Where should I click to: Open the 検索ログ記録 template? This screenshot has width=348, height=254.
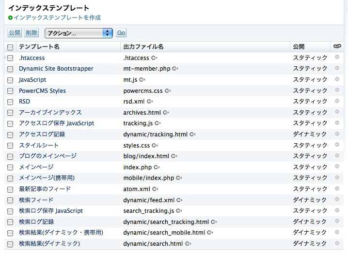(x=36, y=222)
